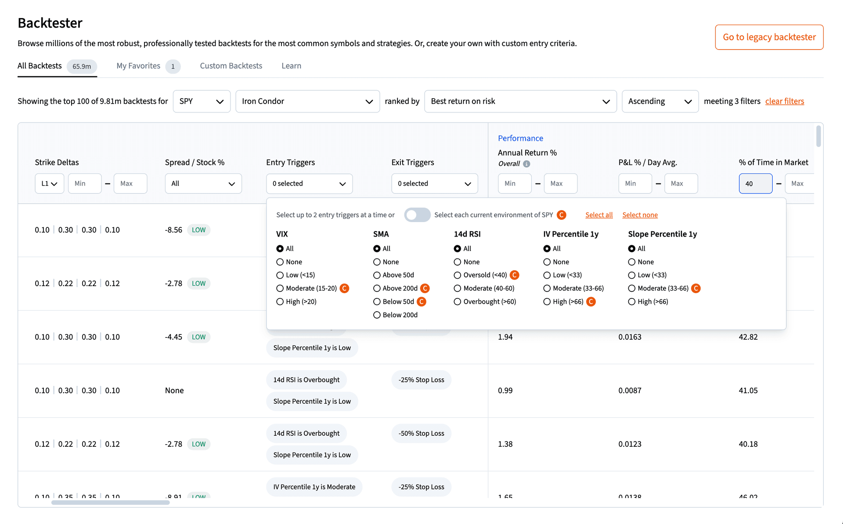Click the orange C icon after current environment of SPY
This screenshot has height=524, width=843.
561,215
